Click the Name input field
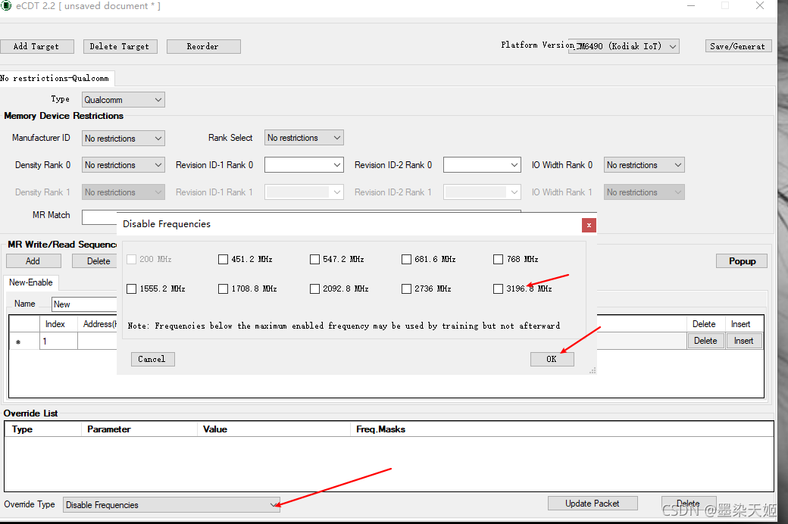 pyautogui.click(x=84, y=304)
